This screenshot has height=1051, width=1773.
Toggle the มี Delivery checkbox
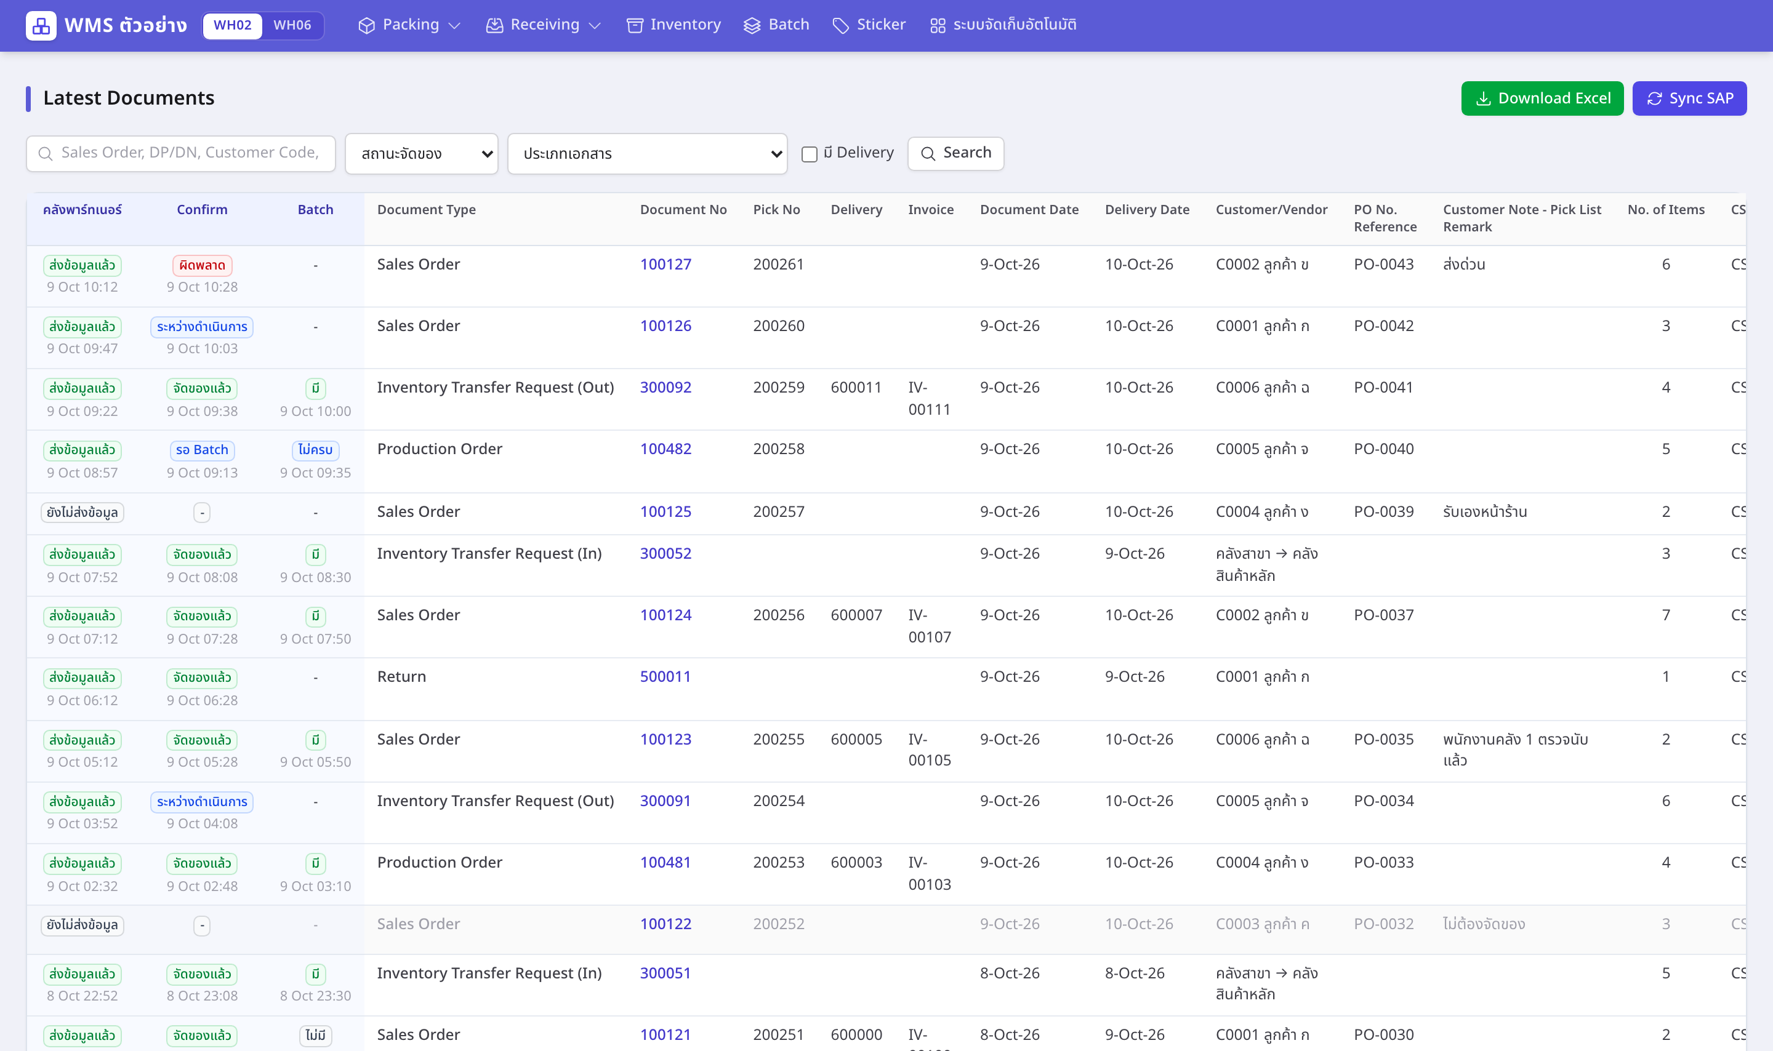809,154
